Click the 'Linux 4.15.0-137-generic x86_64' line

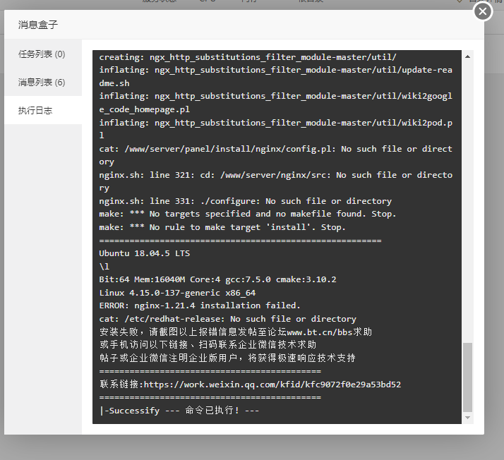[x=177, y=293]
